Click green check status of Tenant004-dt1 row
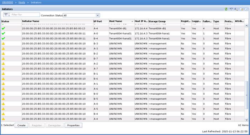The image size is (250, 135). click(3, 28)
